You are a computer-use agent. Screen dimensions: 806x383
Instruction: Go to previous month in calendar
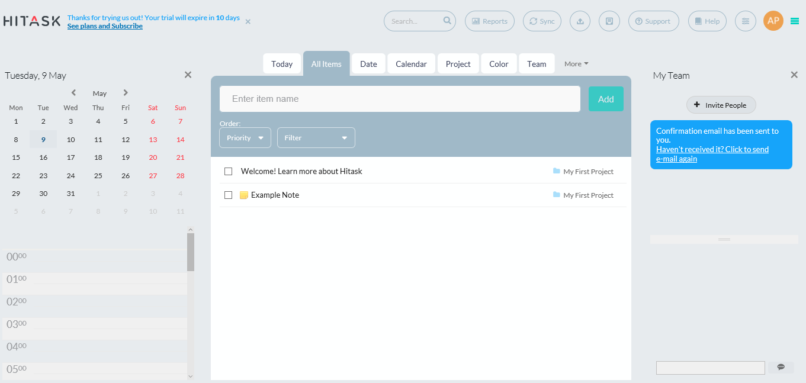73,93
